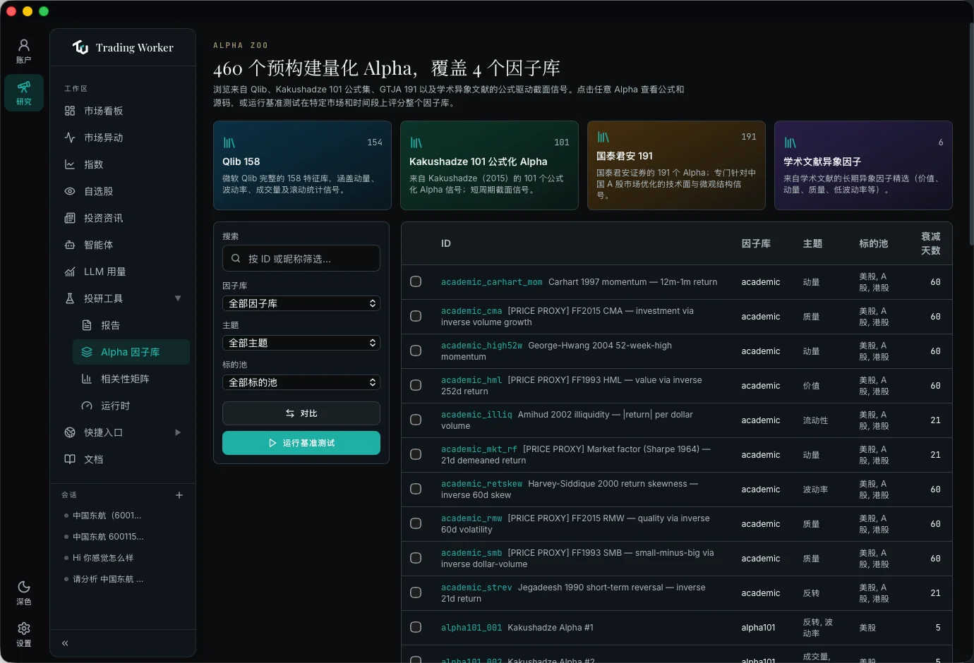Check alpha101_001 row checkbox

(x=416, y=627)
